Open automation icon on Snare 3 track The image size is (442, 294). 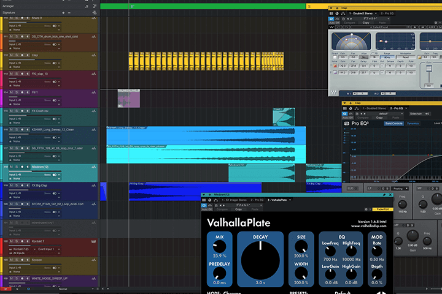[x=93, y=18]
